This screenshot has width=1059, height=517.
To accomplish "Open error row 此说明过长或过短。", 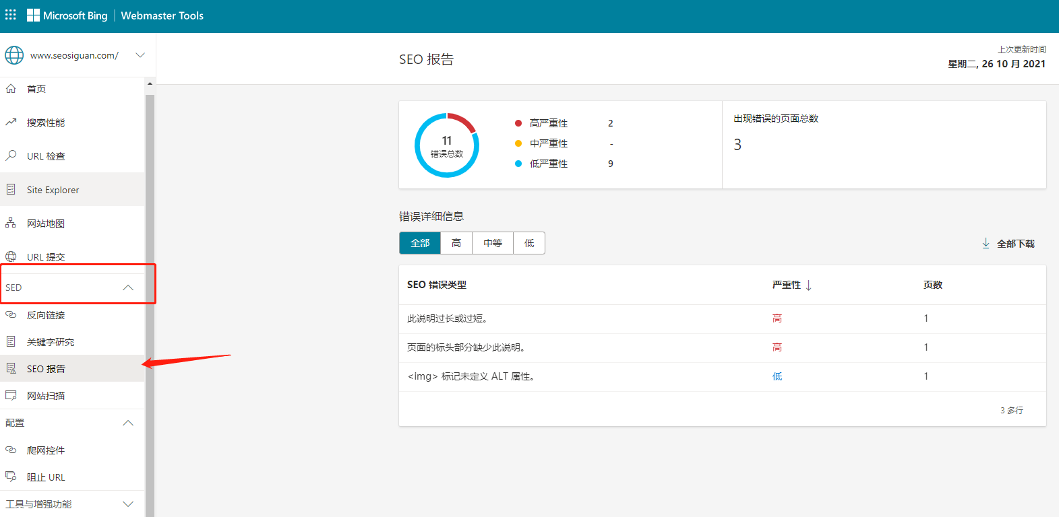I will 723,318.
